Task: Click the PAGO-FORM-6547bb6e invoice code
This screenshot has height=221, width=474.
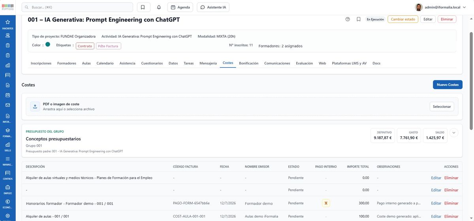Action: (191, 203)
